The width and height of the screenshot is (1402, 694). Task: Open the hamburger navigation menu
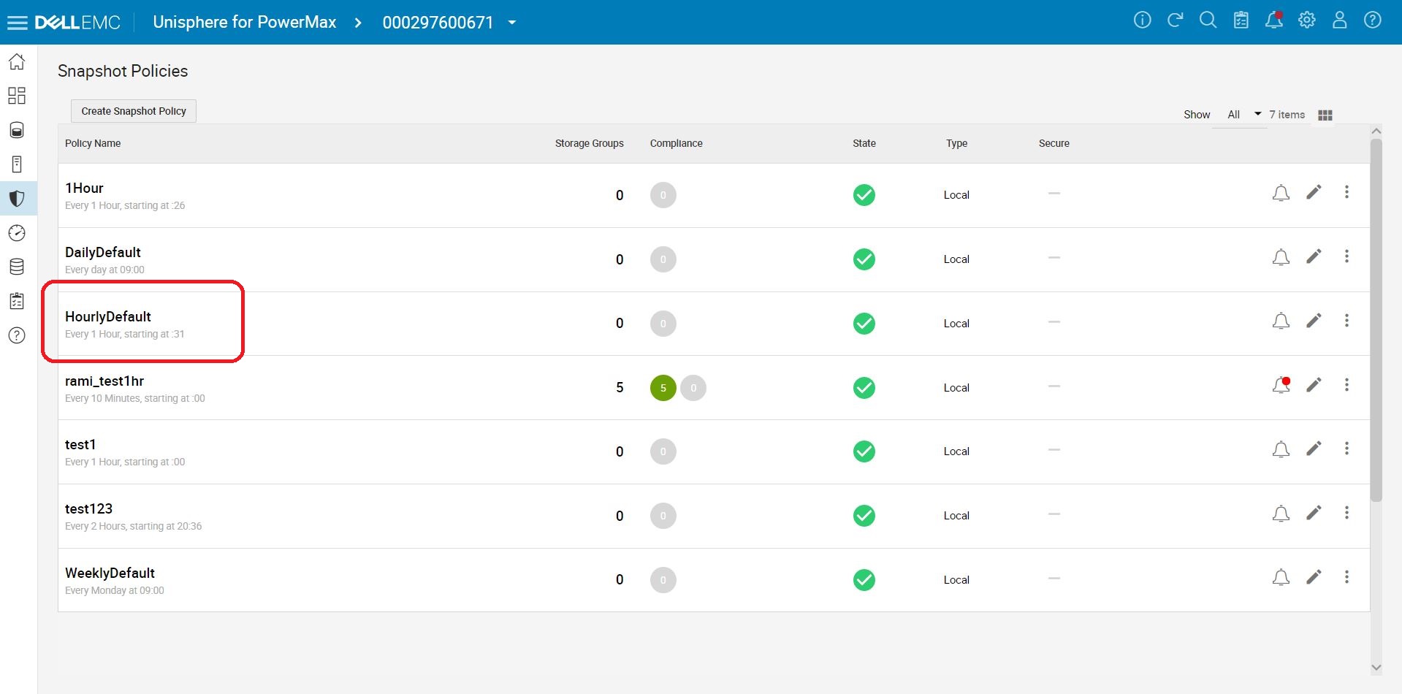[x=17, y=23]
